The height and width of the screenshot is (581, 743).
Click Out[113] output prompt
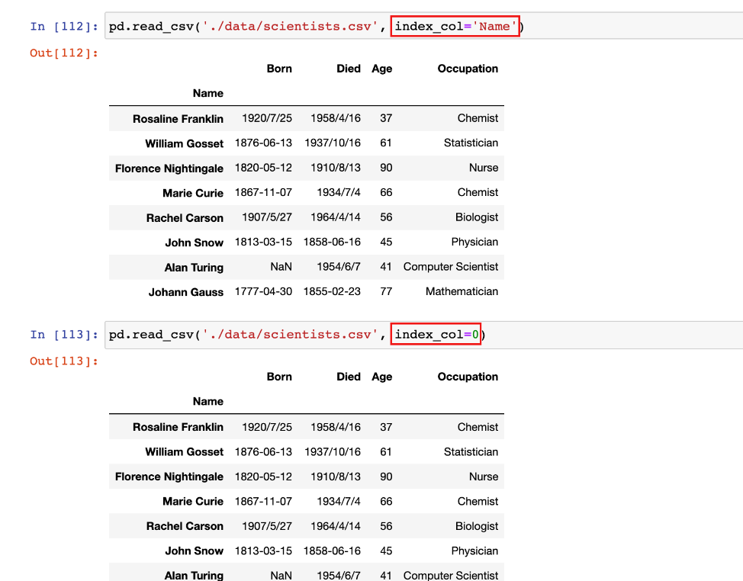64,361
